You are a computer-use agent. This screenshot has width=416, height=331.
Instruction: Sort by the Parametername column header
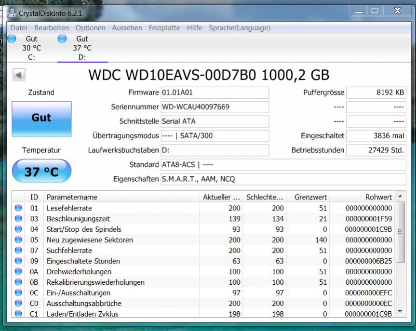[x=121, y=197]
